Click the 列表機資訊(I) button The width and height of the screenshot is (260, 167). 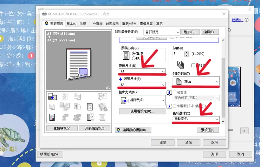95,128
